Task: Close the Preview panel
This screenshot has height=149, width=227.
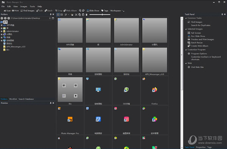Action: point(53,103)
